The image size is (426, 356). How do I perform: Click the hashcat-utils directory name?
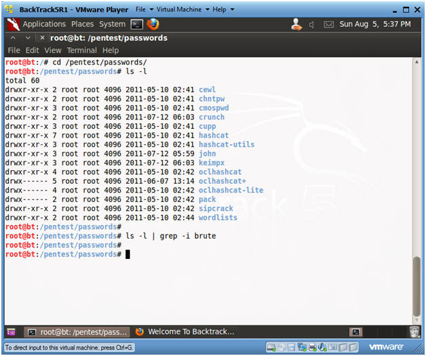tap(227, 144)
